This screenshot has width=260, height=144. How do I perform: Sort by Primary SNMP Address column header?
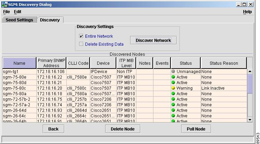(x=51, y=63)
